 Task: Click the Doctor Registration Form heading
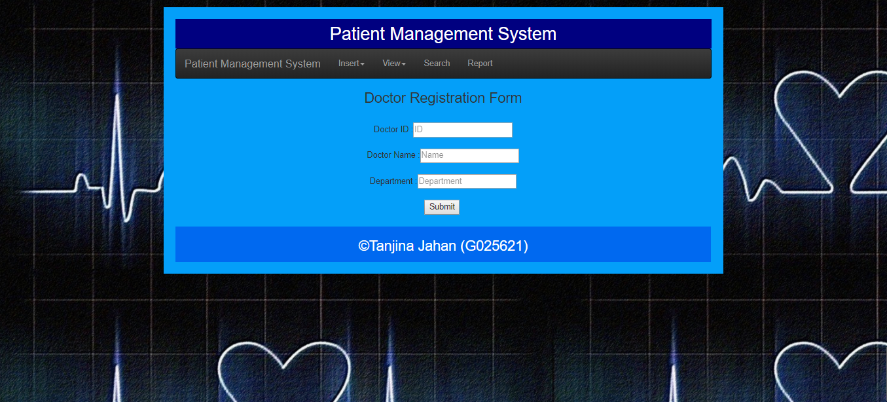click(x=443, y=98)
